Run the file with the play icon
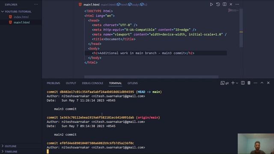The width and height of the screenshot is (274, 154). (211, 4)
